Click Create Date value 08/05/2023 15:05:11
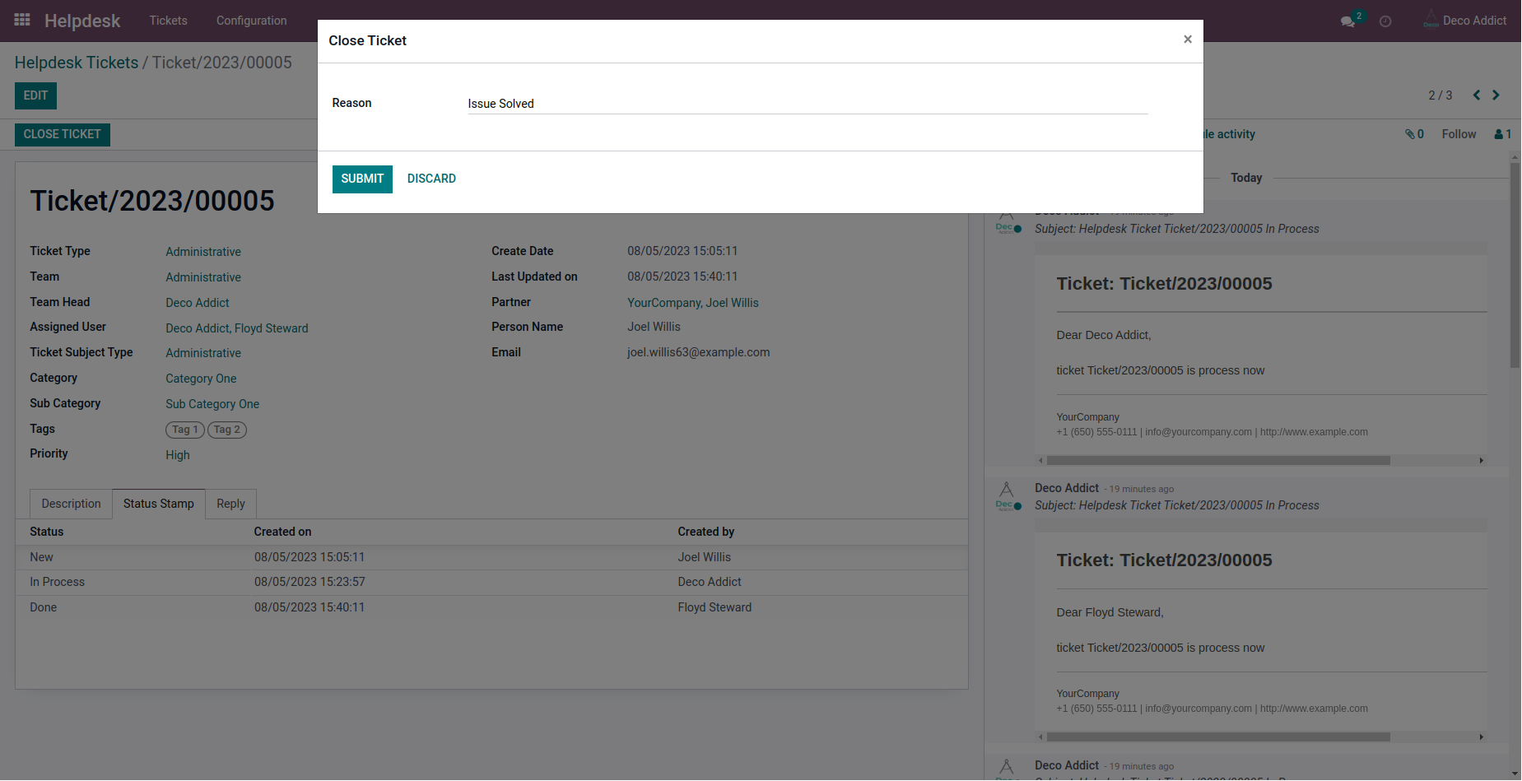Viewport: 1522px width, 781px height. 682,251
